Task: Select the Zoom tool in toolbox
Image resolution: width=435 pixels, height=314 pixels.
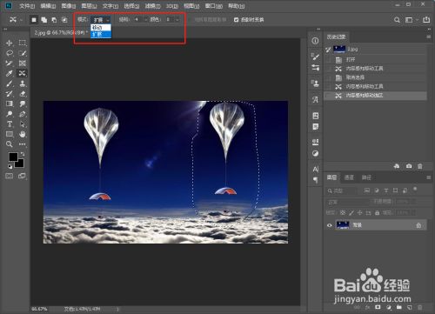Action: point(10,144)
